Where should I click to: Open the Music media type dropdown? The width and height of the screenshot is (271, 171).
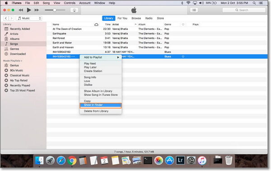29,18
